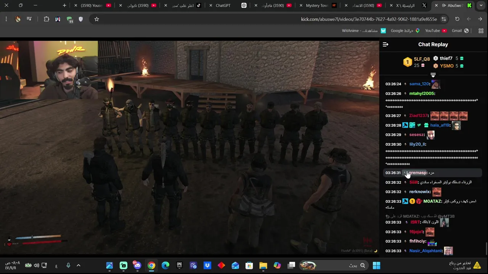Collapse the Chat Replay panel icon
Viewport: 488px width, 274px height.
pyautogui.click(x=385, y=45)
